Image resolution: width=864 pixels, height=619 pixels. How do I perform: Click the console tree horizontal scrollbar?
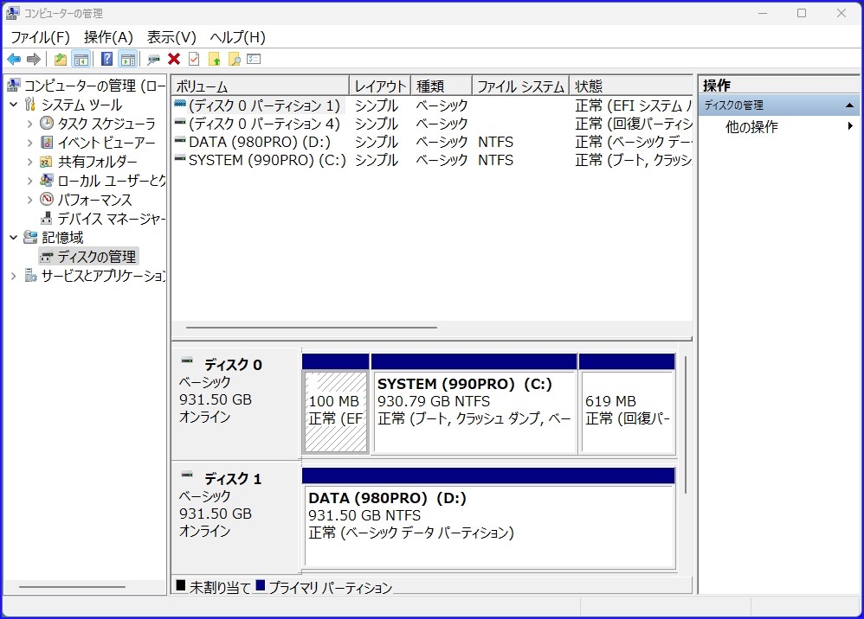[72, 586]
